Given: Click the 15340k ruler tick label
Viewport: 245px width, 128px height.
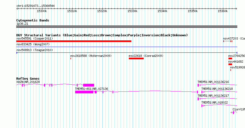Looking at the screenshot, I should point(162,11).
